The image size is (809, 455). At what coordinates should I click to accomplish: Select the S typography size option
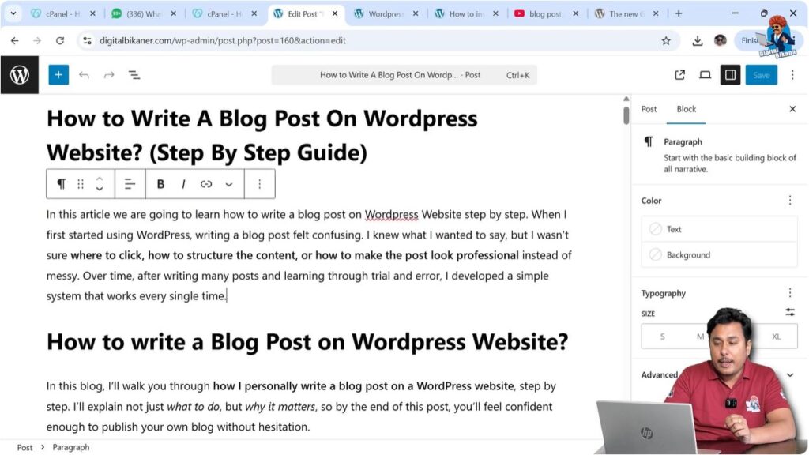662,336
